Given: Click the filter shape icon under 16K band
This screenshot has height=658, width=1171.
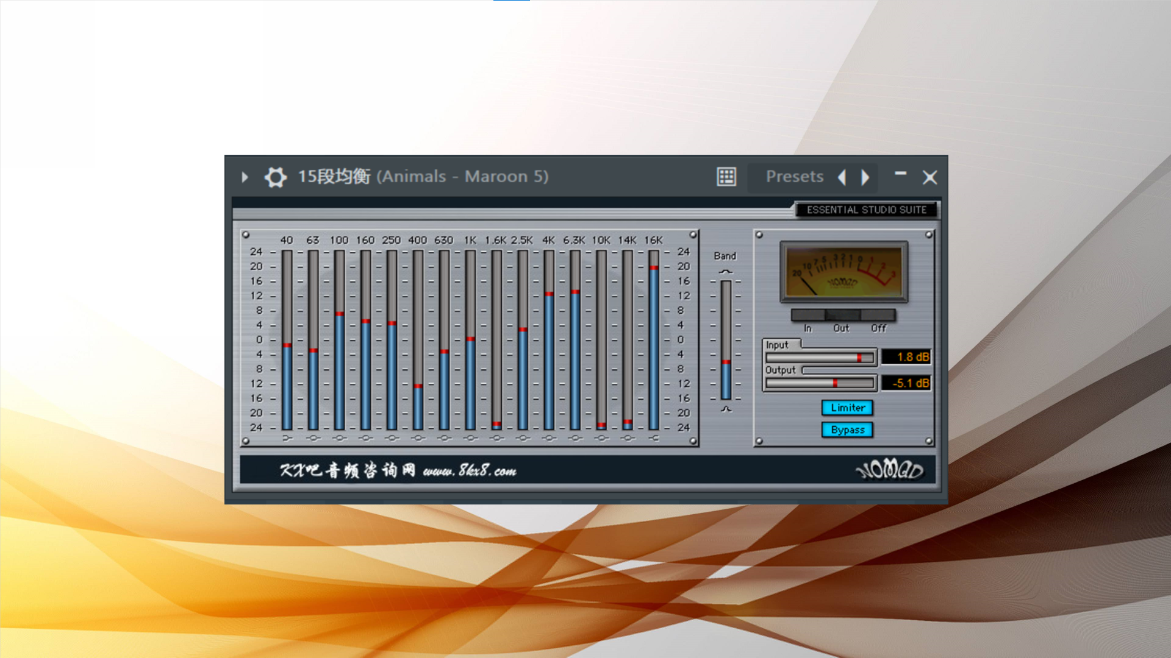Looking at the screenshot, I should point(654,437).
